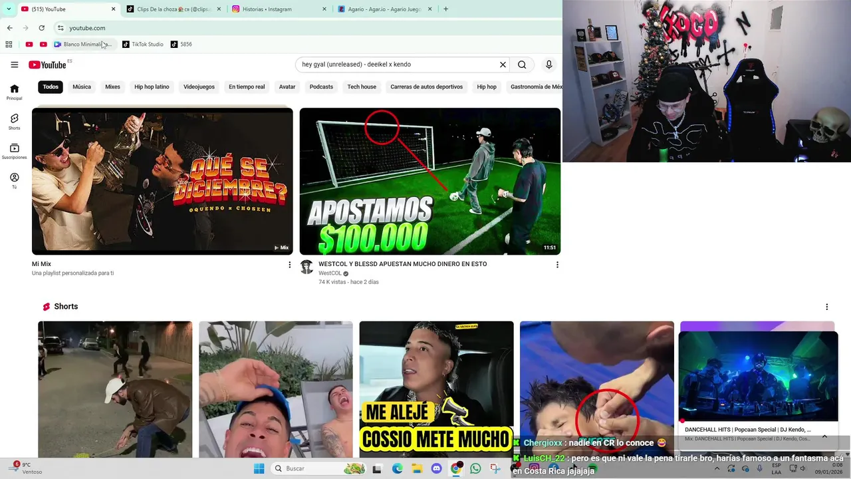Image resolution: width=851 pixels, height=479 pixels.
Task: Go back in the browser
Action: 9,28
